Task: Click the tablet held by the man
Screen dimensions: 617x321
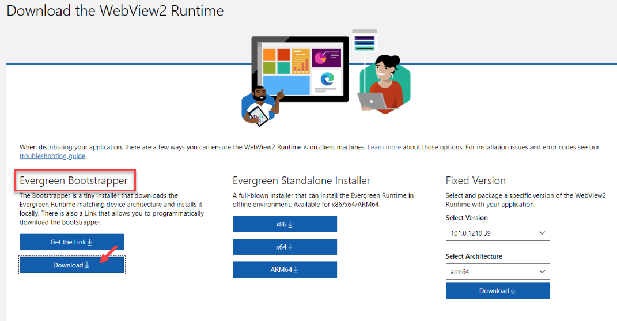Action: click(259, 114)
